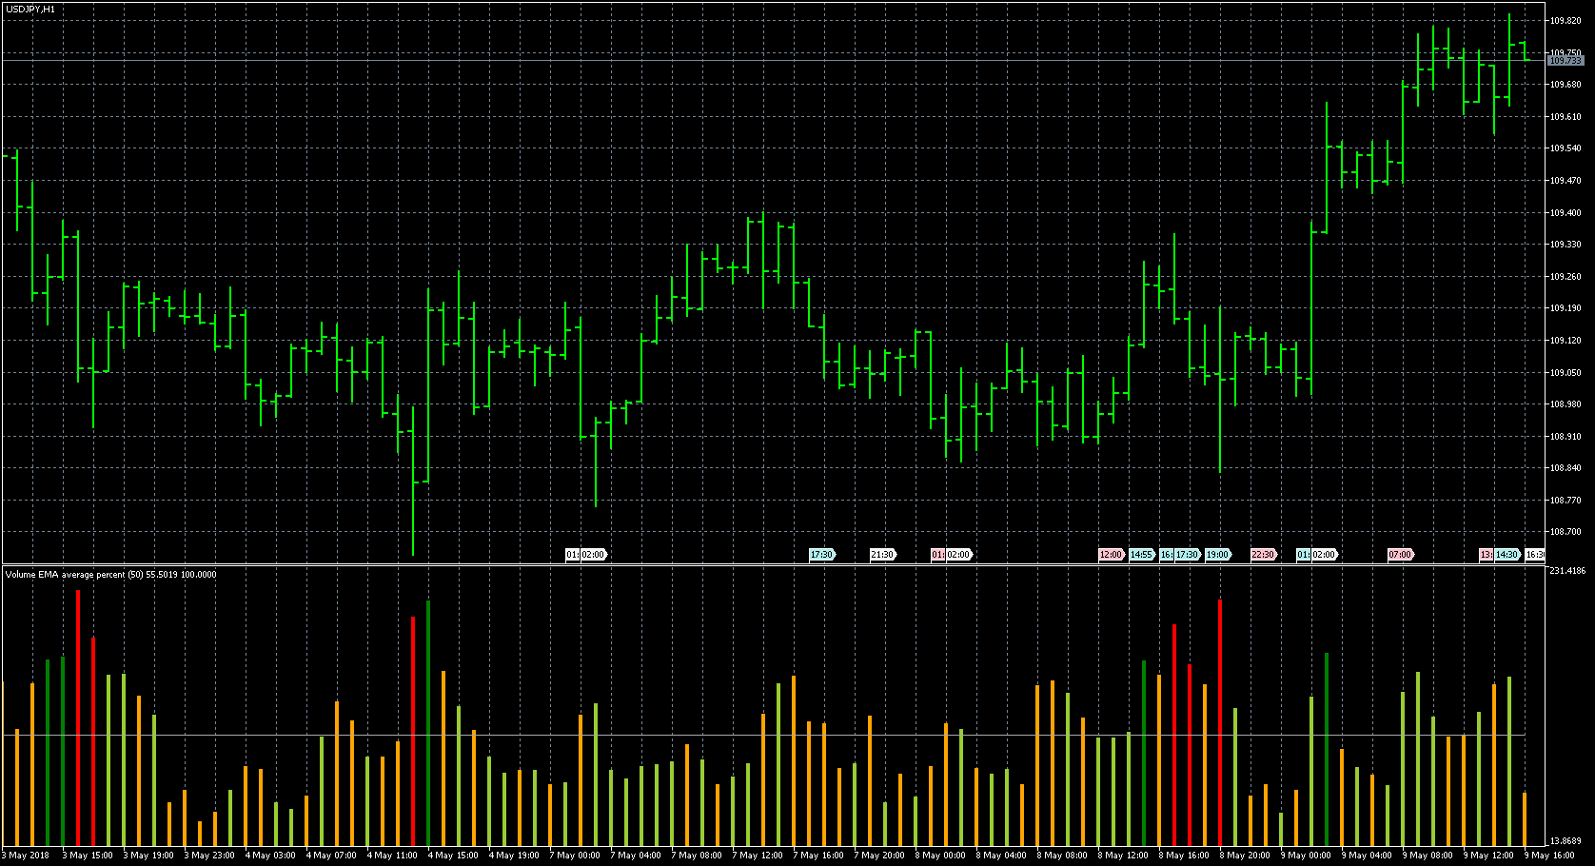Click the 9 May 12:00 time label
The width and height of the screenshot is (1595, 866).
point(1488,856)
